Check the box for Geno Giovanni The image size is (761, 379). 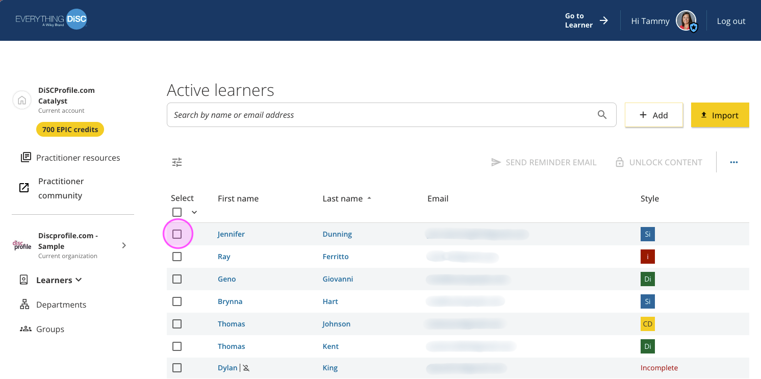(177, 279)
